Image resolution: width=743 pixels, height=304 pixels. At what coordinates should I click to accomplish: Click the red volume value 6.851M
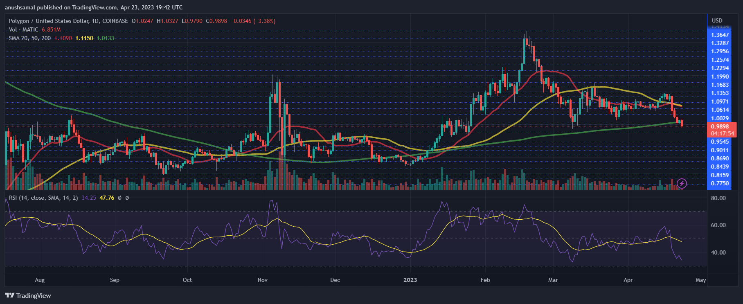[x=51, y=29]
